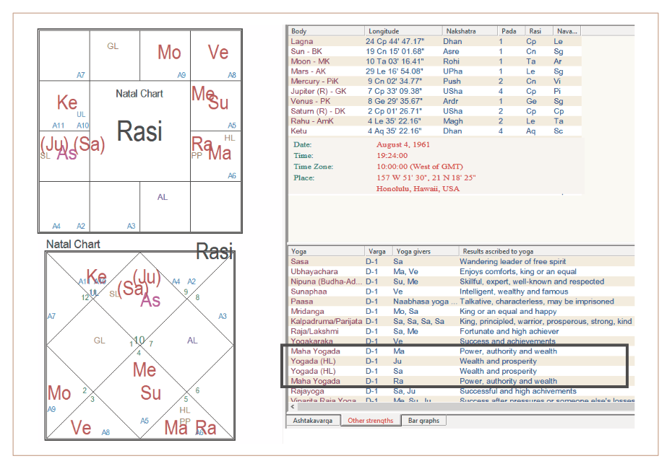This screenshot has width=672, height=469.
Task: Select the Kalpadruma/Parijata yoga row
Action: coord(326,321)
